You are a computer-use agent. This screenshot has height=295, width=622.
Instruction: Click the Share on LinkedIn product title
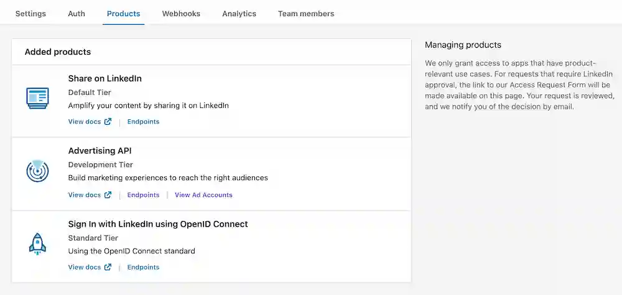(x=104, y=78)
